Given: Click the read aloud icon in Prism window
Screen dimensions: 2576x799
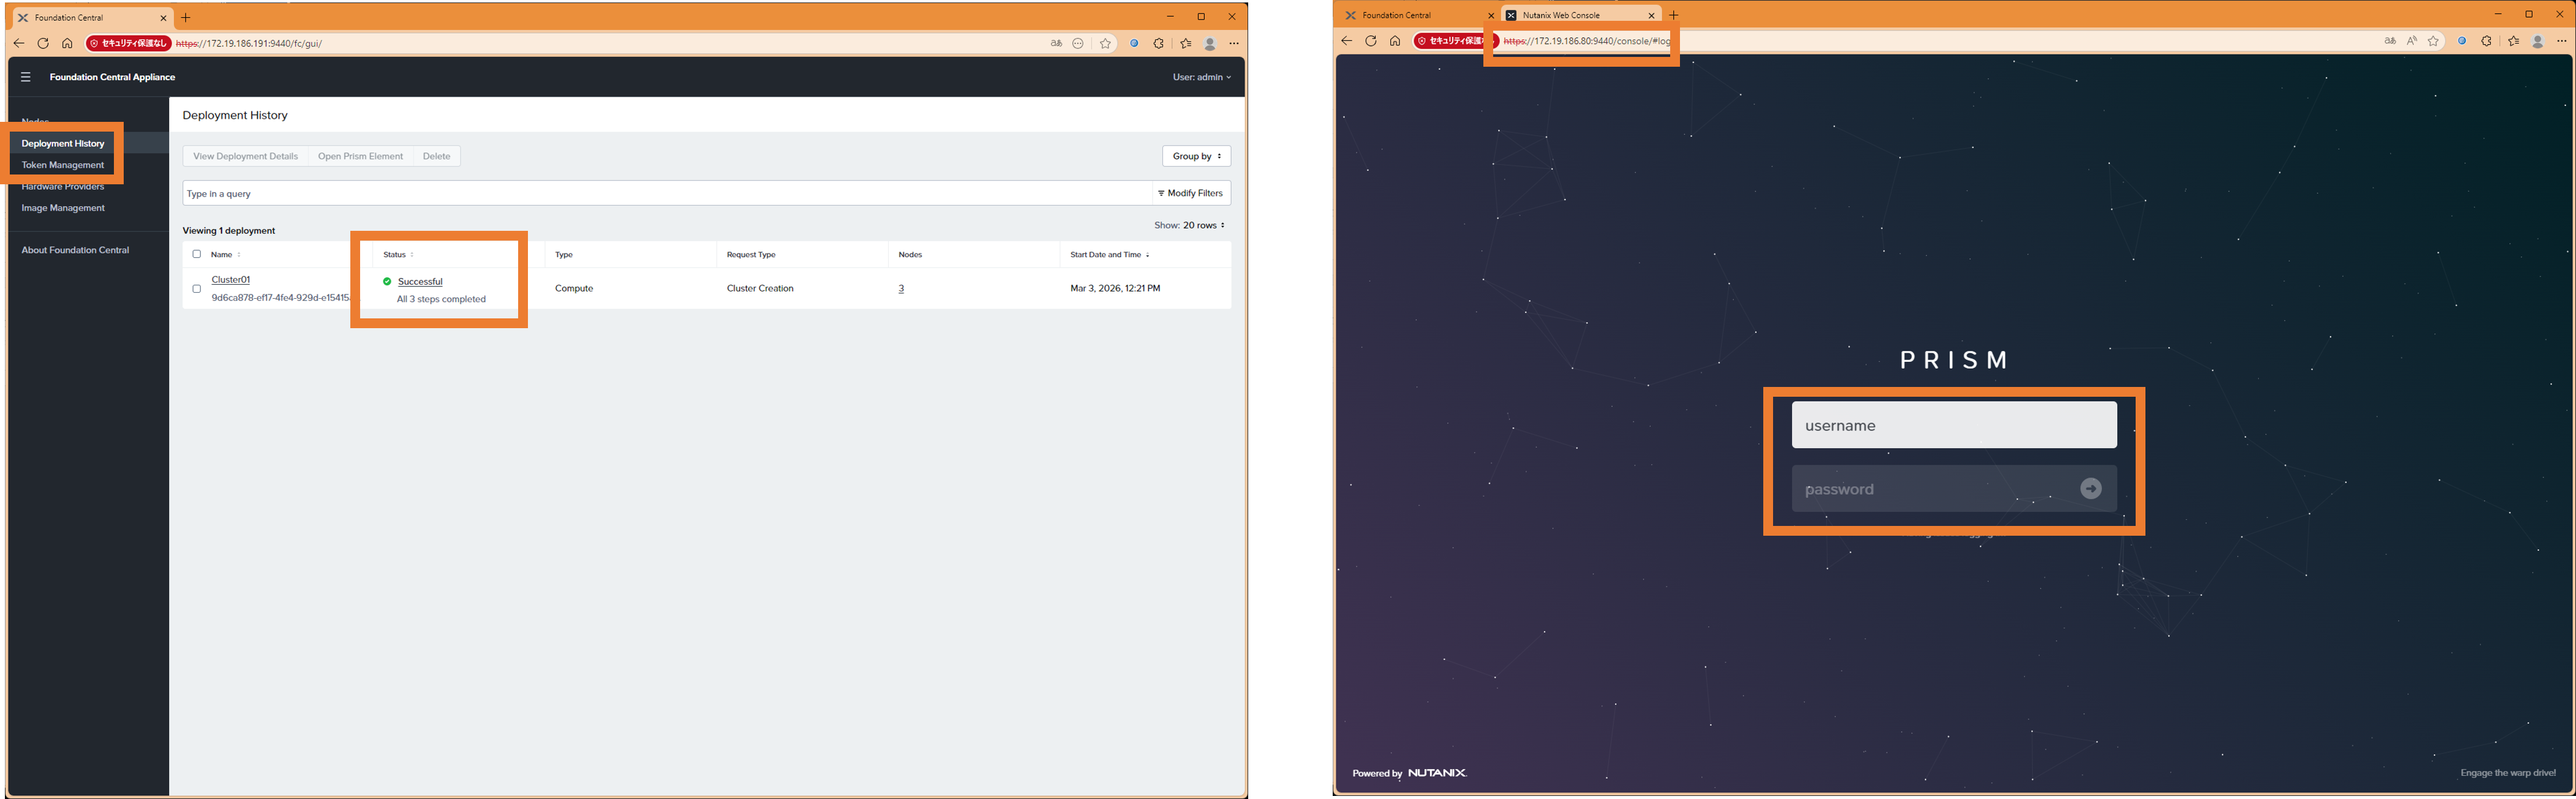Looking at the screenshot, I should tap(2411, 41).
